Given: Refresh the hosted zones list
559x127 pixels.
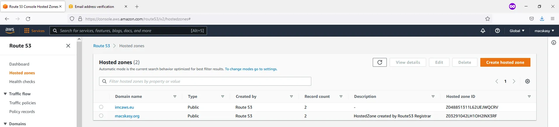Looking at the screenshot, I should [x=380, y=62].
